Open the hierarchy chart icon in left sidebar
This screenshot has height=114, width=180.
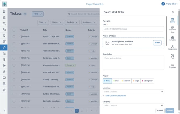click(4, 84)
